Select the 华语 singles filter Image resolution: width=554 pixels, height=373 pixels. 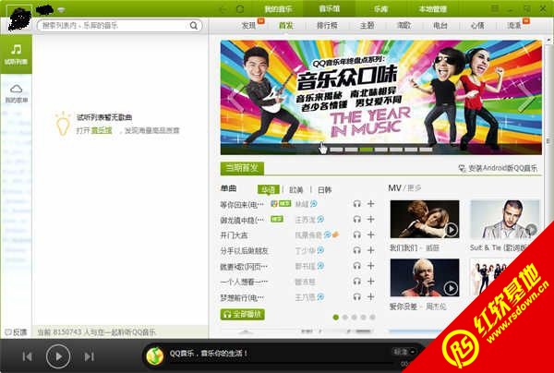click(268, 189)
